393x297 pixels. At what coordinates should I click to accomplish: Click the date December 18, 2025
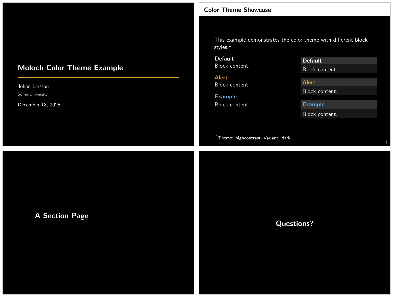point(39,105)
